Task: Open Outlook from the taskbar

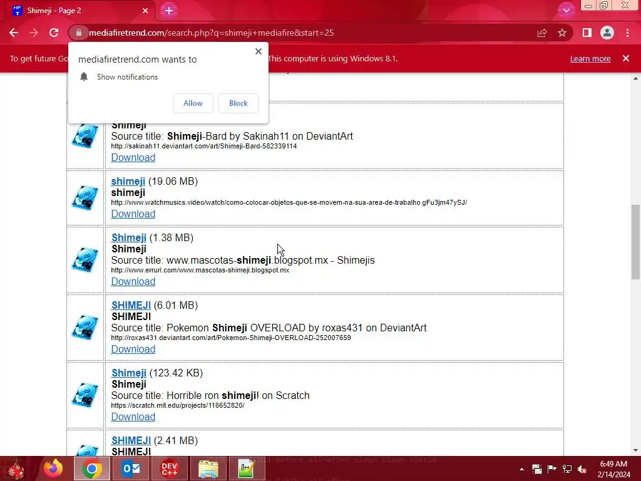Action: [x=131, y=468]
